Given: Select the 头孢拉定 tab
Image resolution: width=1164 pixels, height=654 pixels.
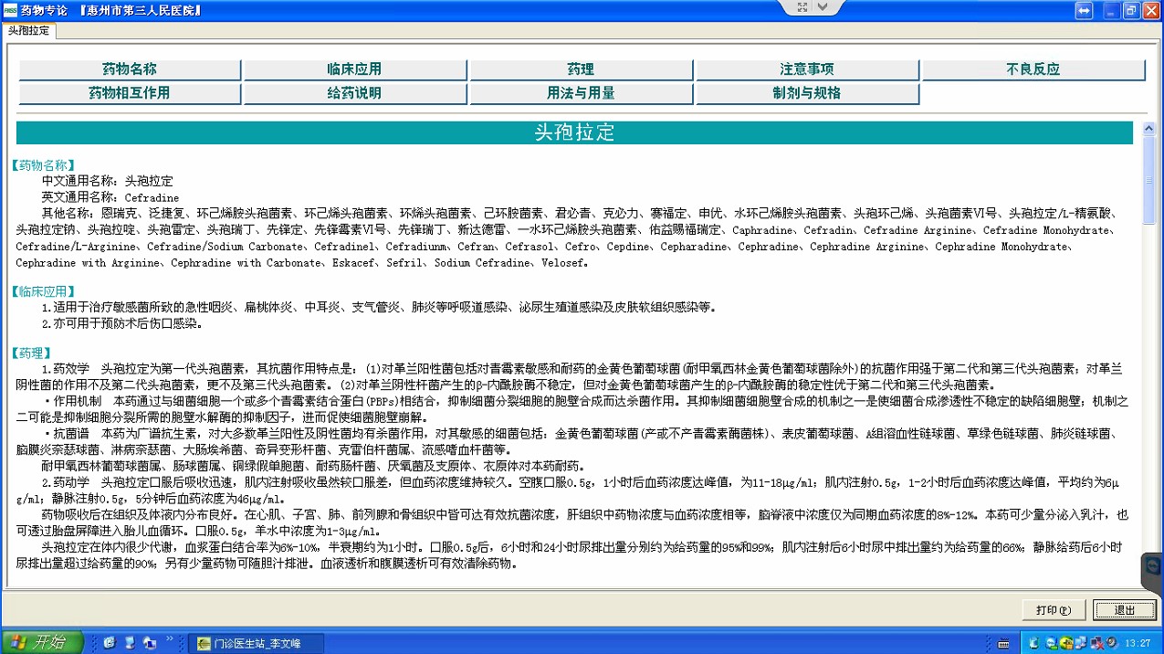Looking at the screenshot, I should tap(28, 30).
